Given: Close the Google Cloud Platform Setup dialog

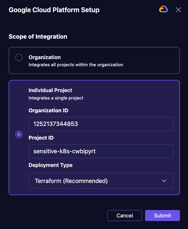Looking at the screenshot, I should [x=178, y=10].
